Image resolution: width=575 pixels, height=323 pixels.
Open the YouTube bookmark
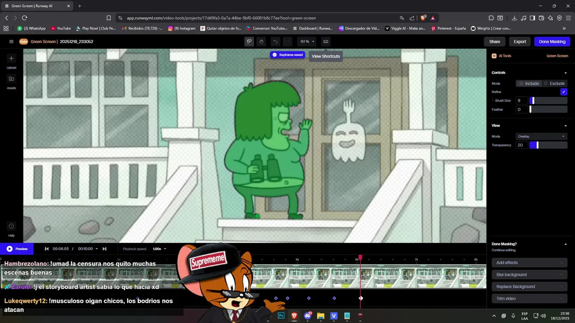[x=61, y=28]
